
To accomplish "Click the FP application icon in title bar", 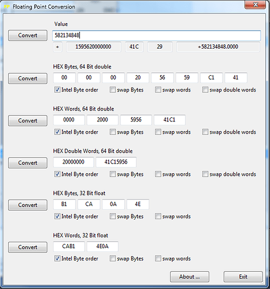I will [7, 7].
